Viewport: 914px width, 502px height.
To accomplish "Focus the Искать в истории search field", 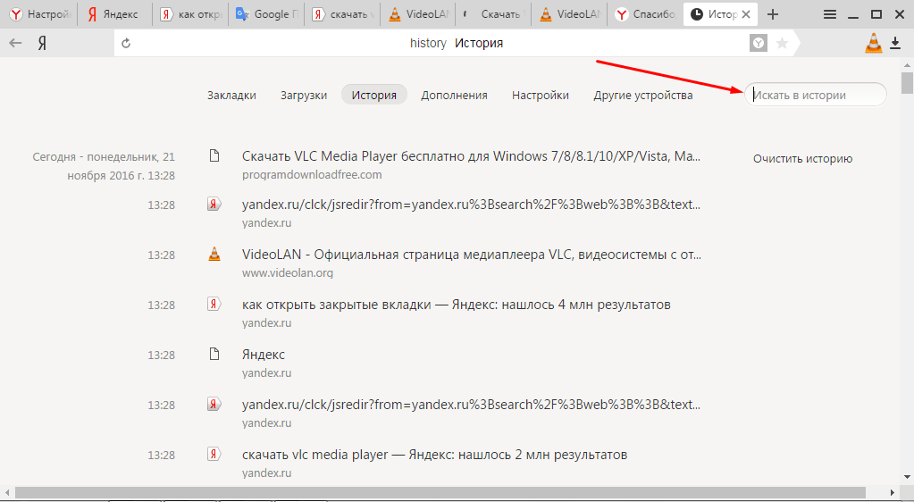I will pyautogui.click(x=815, y=95).
